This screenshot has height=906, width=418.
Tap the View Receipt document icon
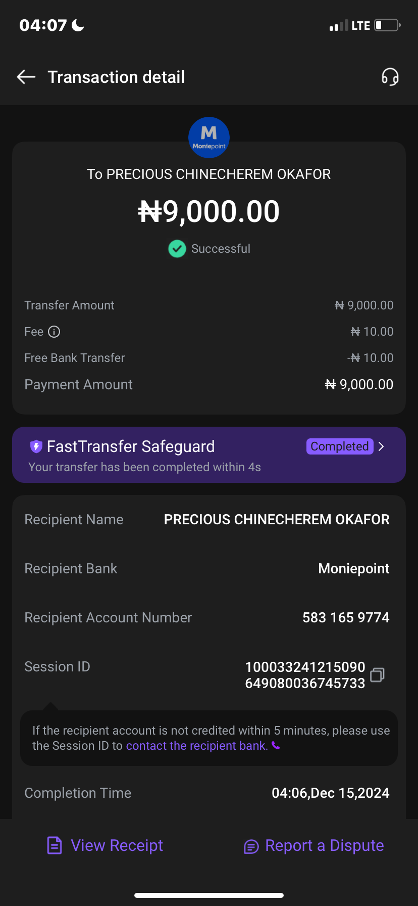coord(55,845)
